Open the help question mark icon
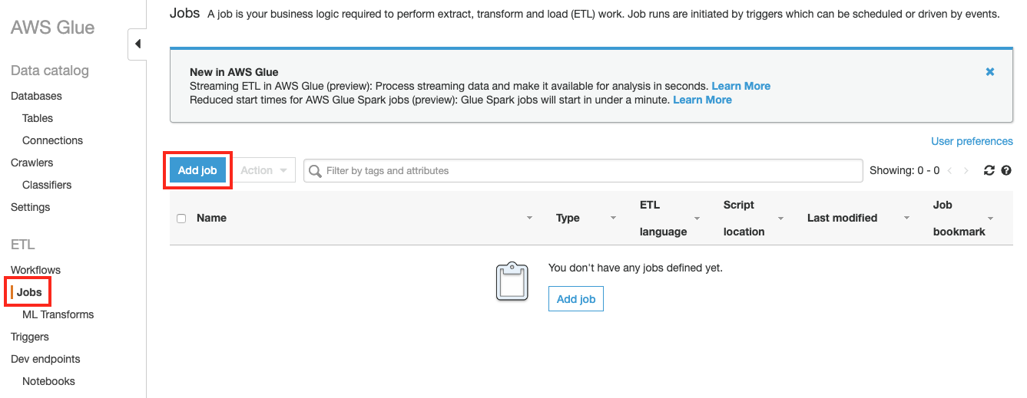 point(1006,171)
